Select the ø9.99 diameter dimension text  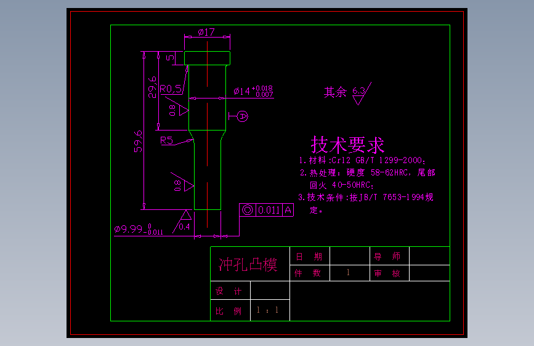[x=139, y=229]
